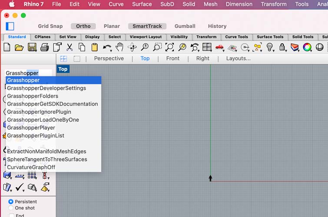This screenshot has height=217, width=328.
Task: Click the Set CPlane grid icon
Action: tap(232, 48)
